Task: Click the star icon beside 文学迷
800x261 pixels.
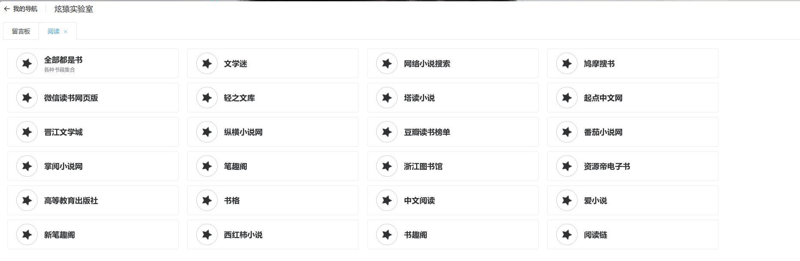Action: [207, 64]
